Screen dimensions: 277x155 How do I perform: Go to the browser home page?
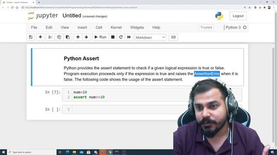pos(17,8)
